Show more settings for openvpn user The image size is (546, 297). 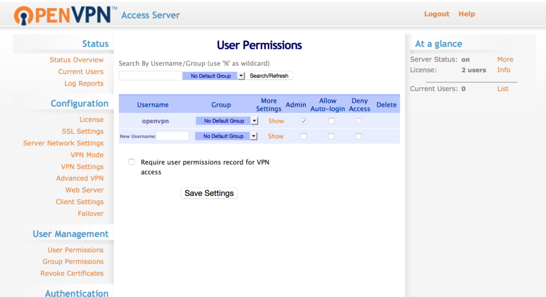[276, 121]
